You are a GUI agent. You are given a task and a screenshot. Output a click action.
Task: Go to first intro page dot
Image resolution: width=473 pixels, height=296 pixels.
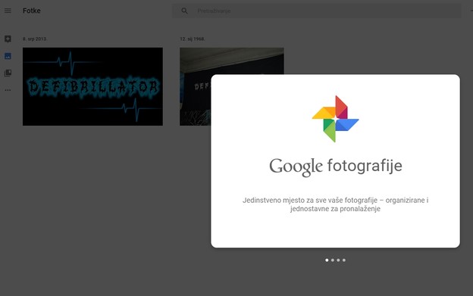[327, 260]
